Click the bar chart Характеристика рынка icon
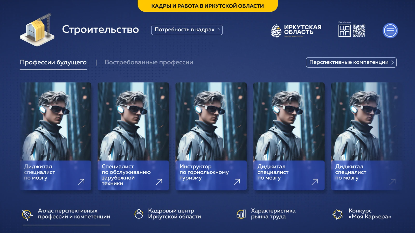This screenshot has width=415, height=233. pyautogui.click(x=241, y=214)
